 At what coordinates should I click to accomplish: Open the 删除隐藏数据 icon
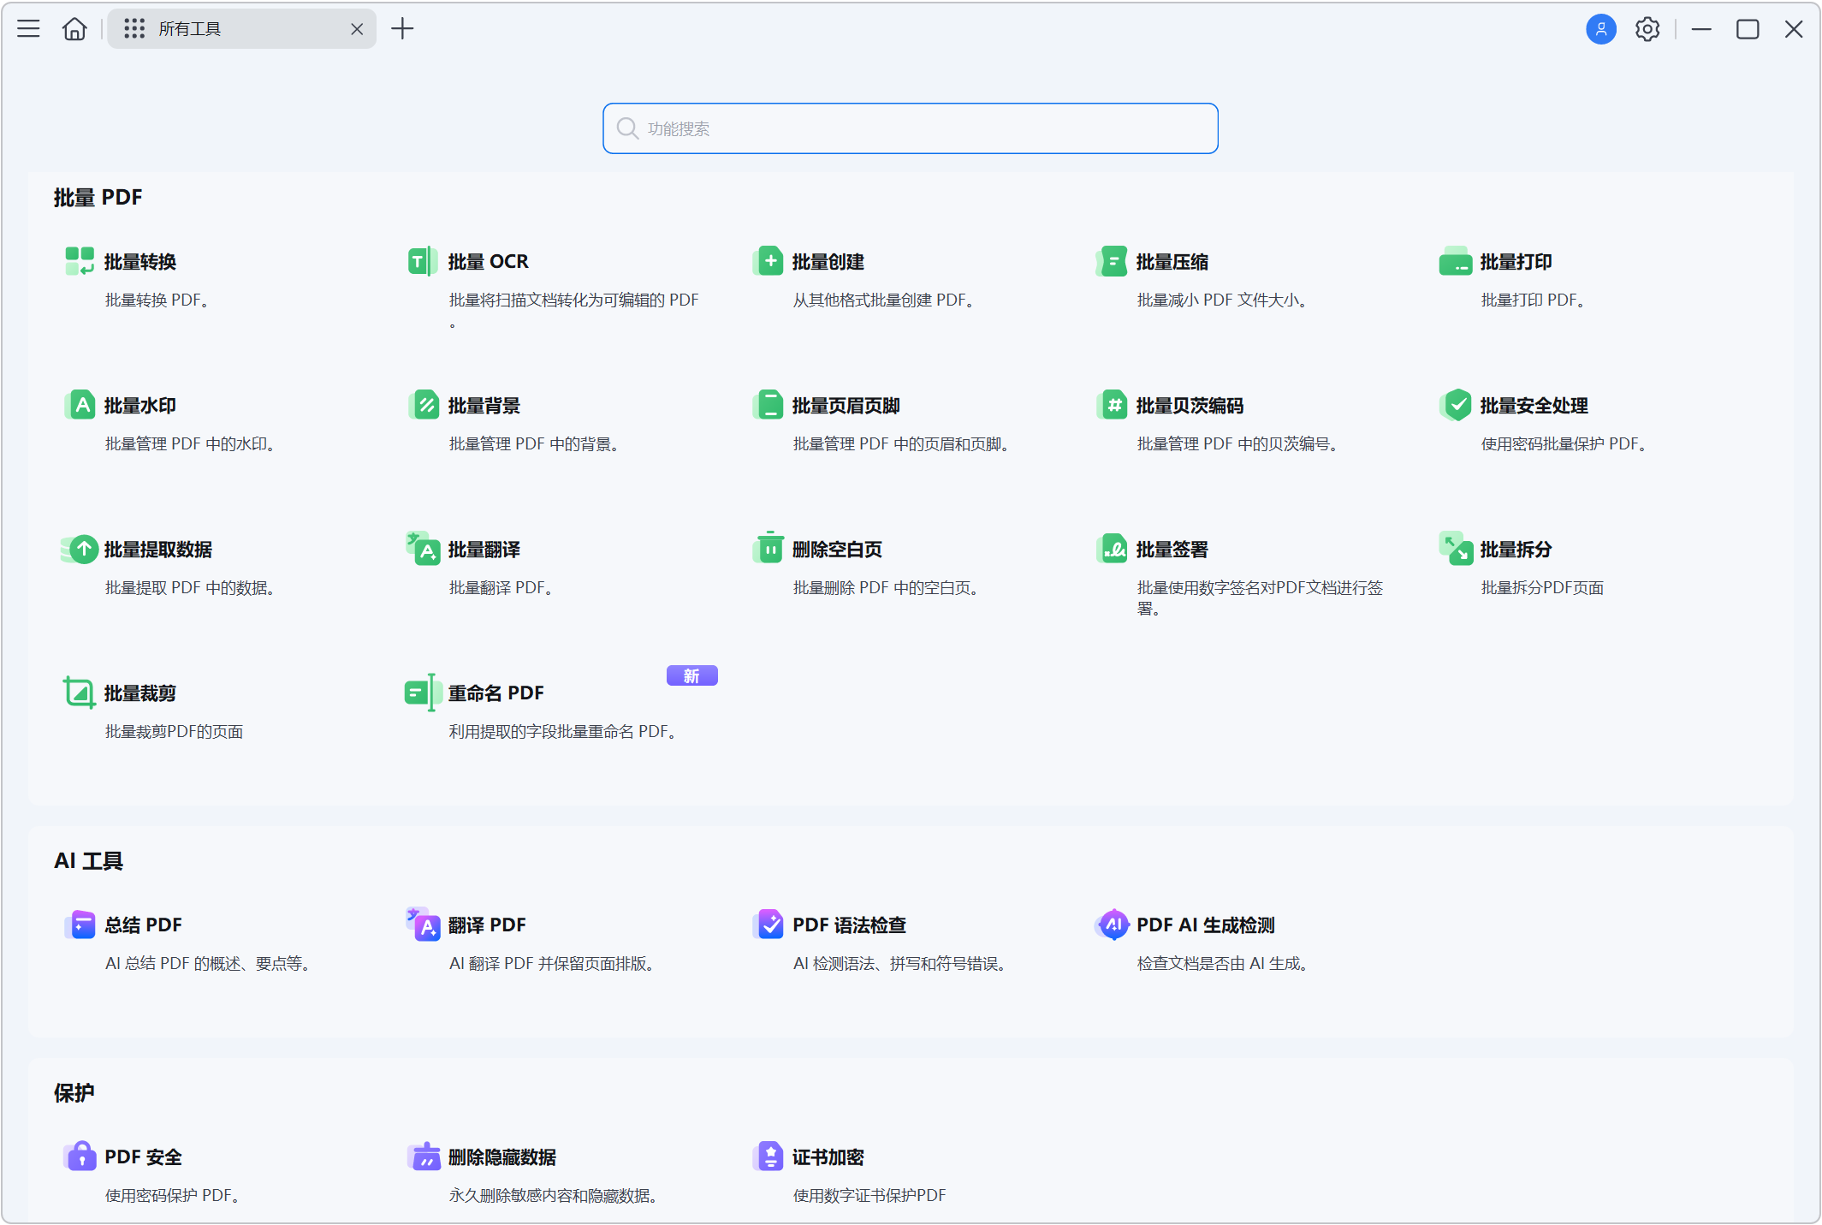(x=424, y=1157)
